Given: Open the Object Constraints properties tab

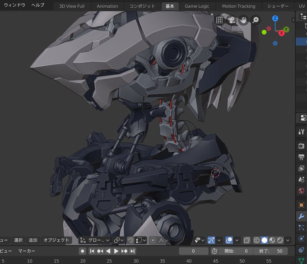Looking at the screenshot, I should [x=301, y=250].
